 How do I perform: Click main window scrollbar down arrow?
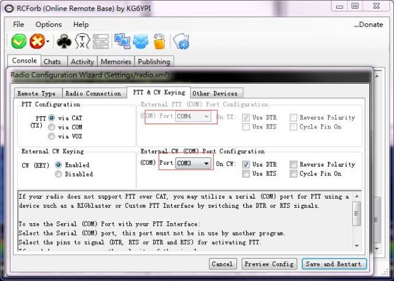[377, 249]
